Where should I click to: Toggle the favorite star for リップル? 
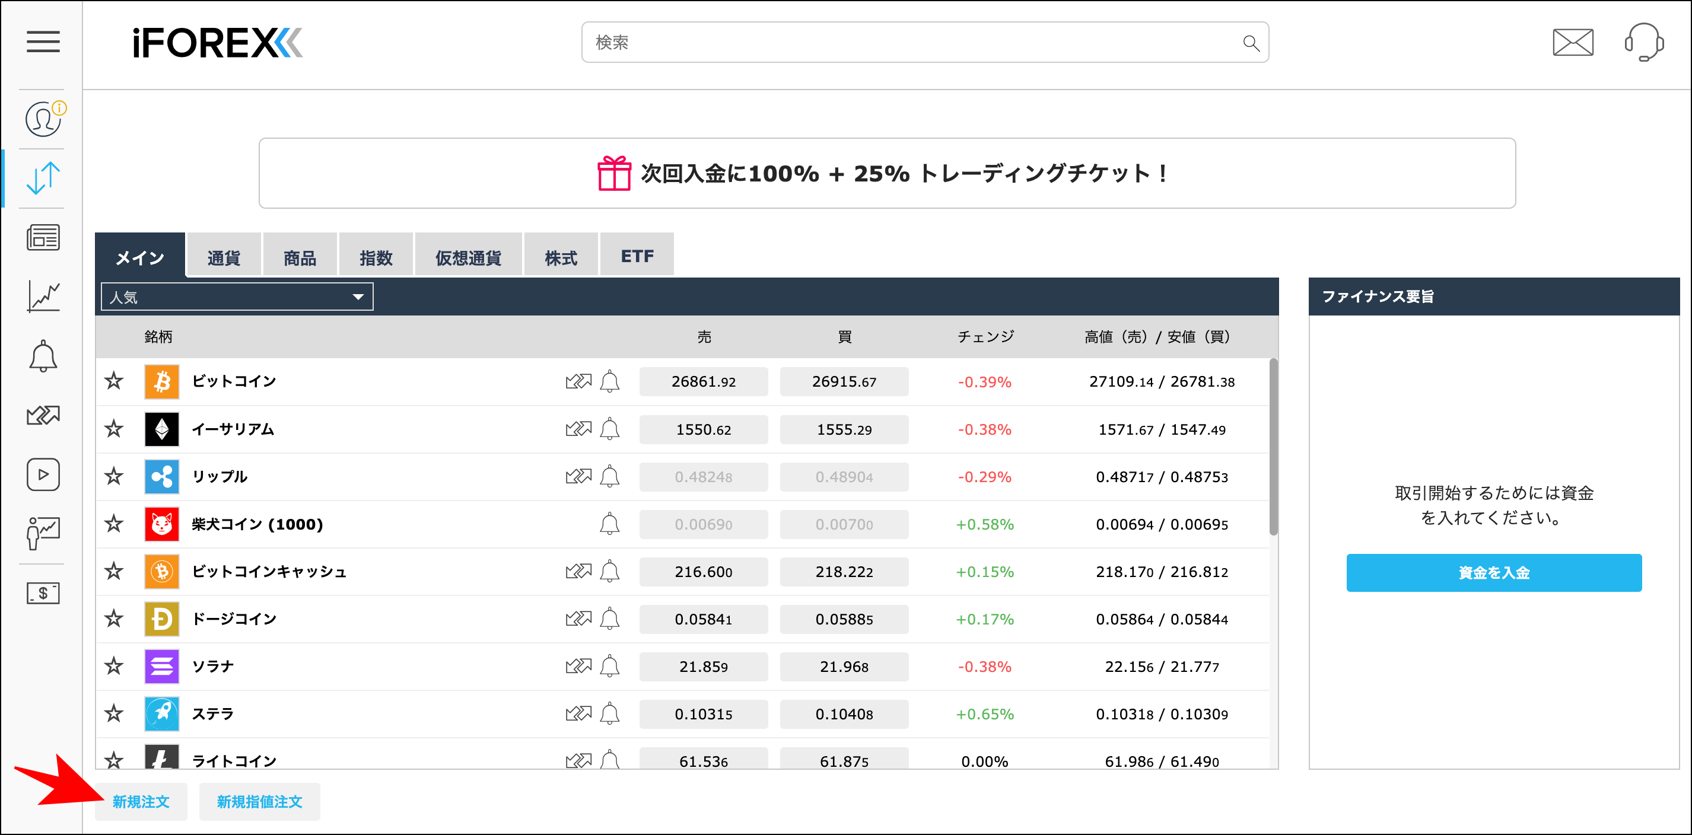(x=115, y=477)
